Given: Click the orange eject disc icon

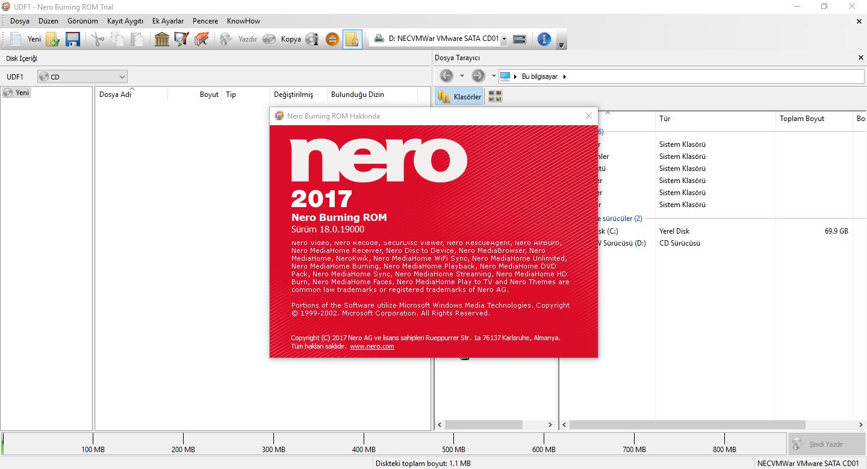Looking at the screenshot, I should tap(332, 39).
